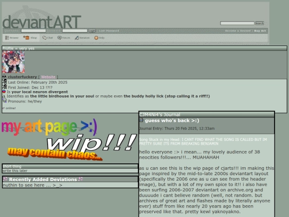This screenshot has height=217, width=289.
Task: Click the search box in the header
Action: click(x=237, y=23)
